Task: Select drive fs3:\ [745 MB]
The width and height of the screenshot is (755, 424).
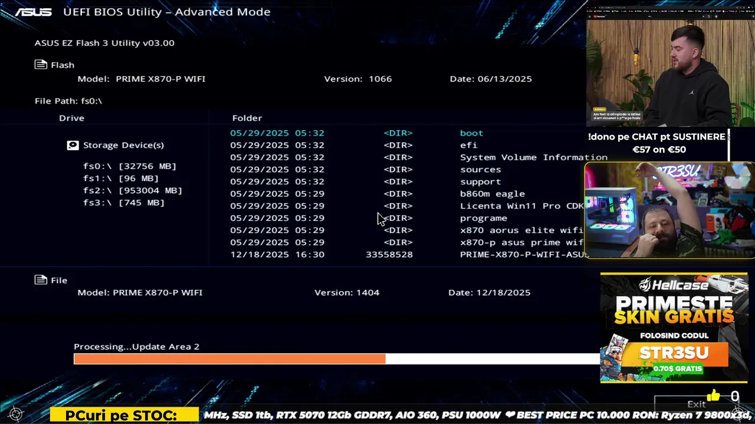Action: coord(124,202)
